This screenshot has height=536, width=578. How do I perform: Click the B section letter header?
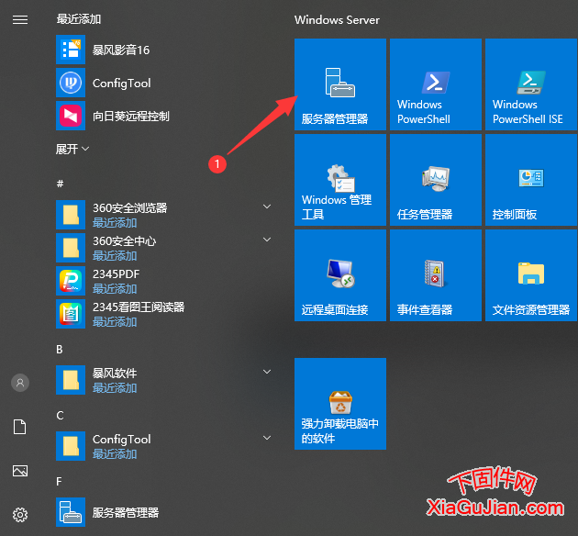[60, 349]
